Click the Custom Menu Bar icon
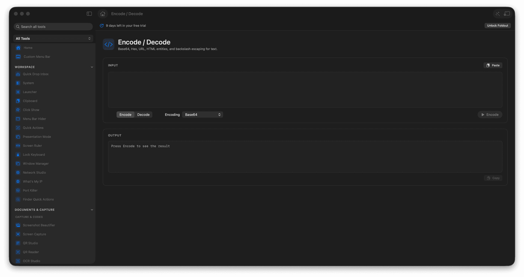Image resolution: width=524 pixels, height=277 pixels. pos(18,57)
